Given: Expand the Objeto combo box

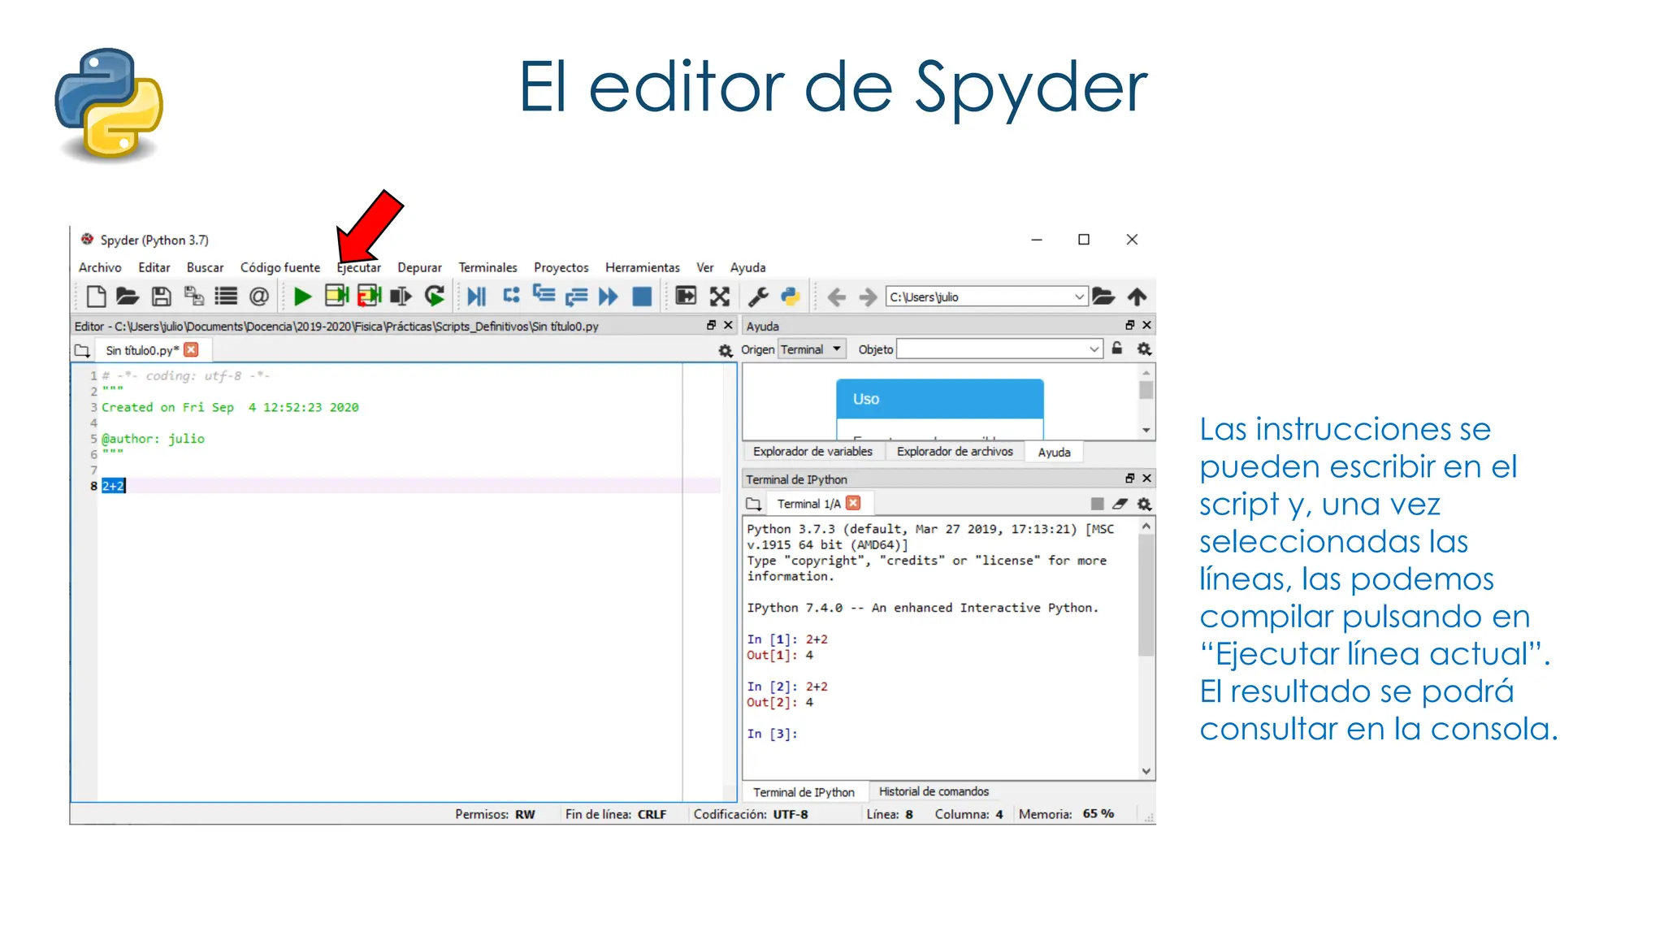Looking at the screenshot, I should [1094, 349].
